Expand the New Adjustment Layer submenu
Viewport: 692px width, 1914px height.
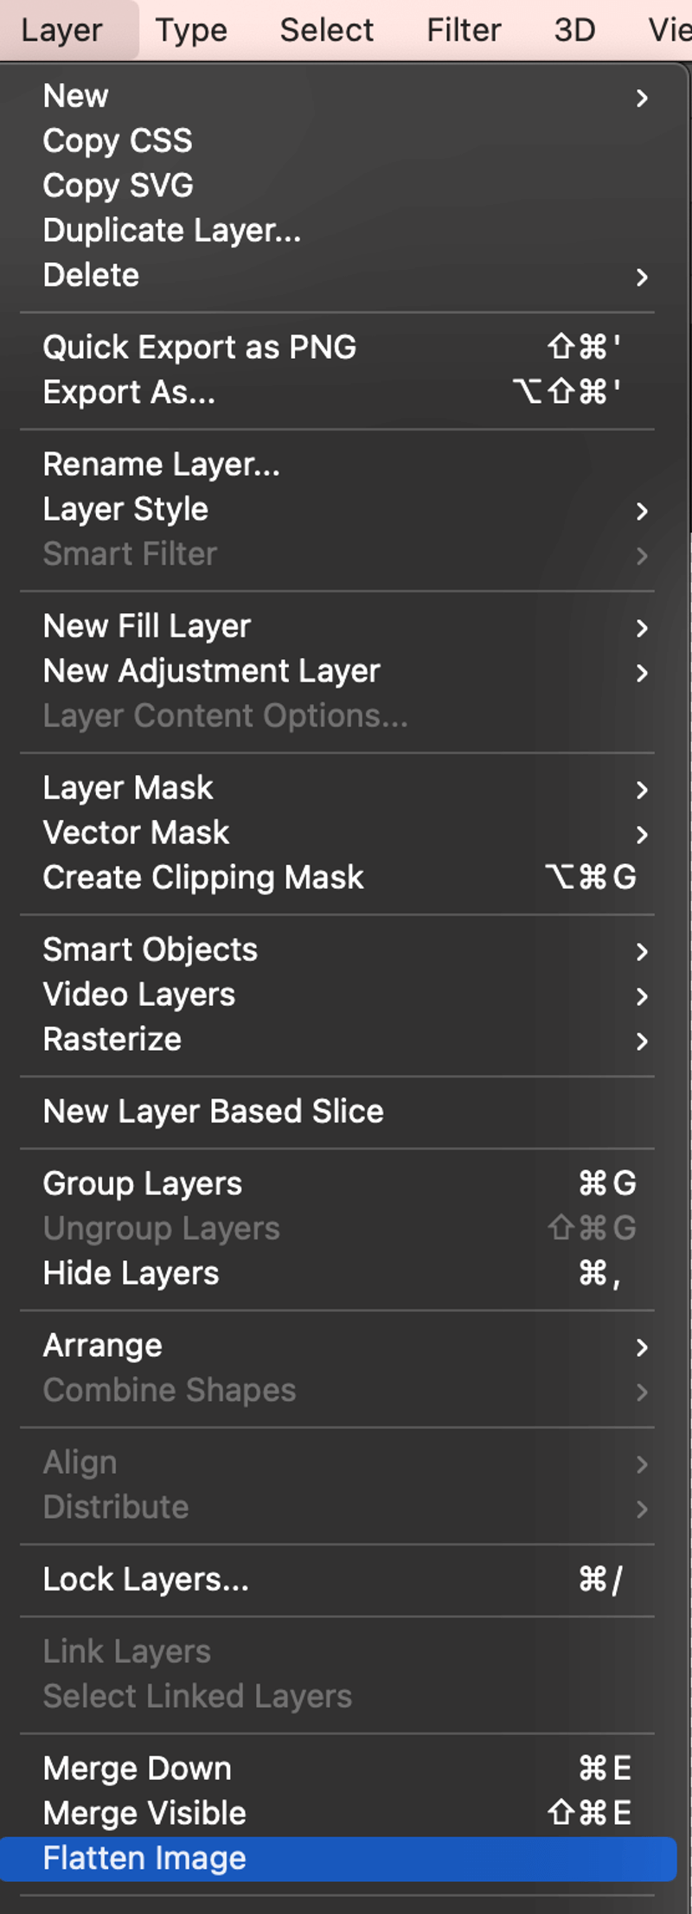[211, 670]
